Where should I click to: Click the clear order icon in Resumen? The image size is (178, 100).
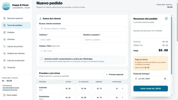166,19
